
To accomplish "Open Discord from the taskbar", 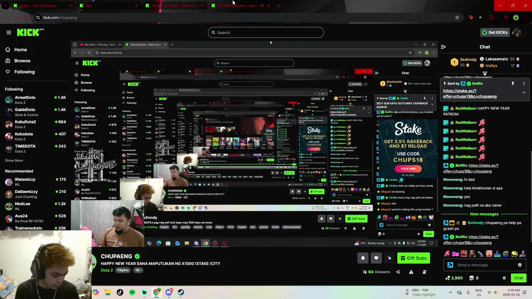I will [x=169, y=292].
